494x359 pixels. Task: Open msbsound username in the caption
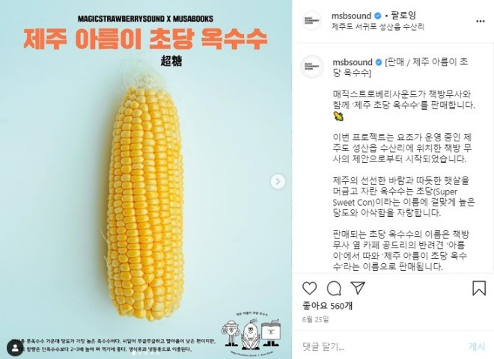[353, 62]
